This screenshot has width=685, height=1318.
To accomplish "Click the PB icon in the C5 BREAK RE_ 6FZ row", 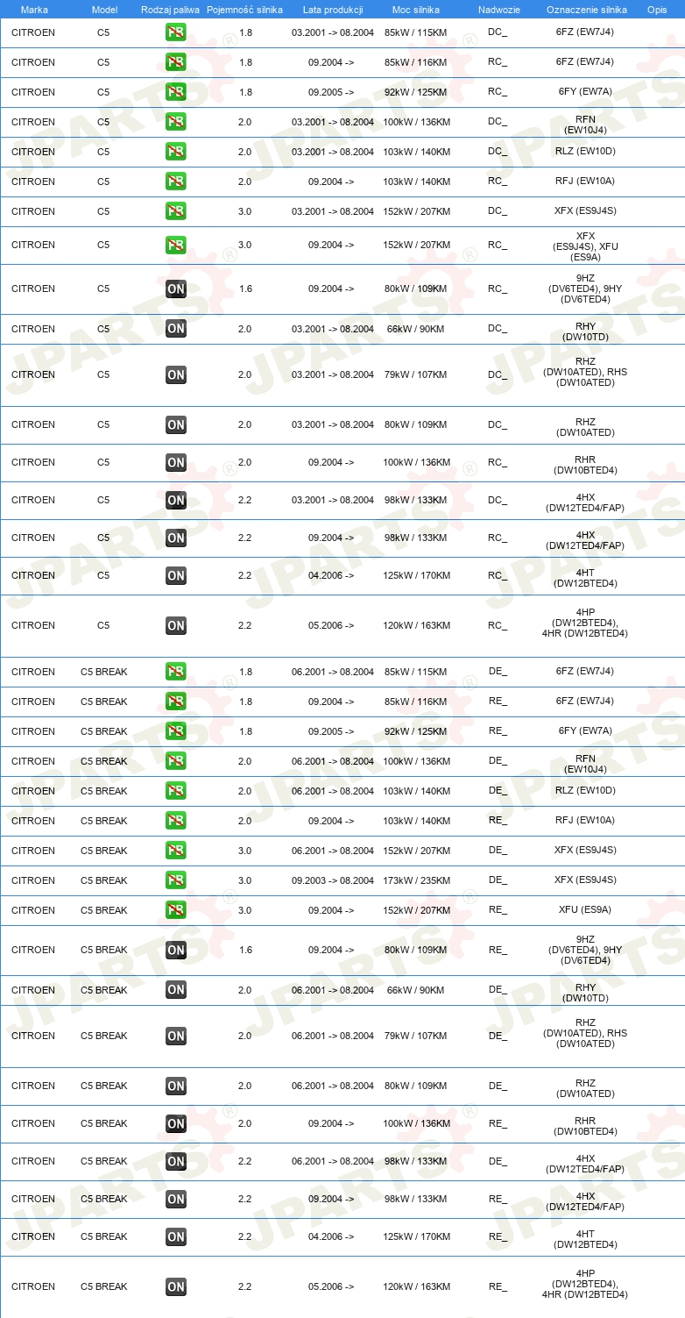I will (175, 702).
